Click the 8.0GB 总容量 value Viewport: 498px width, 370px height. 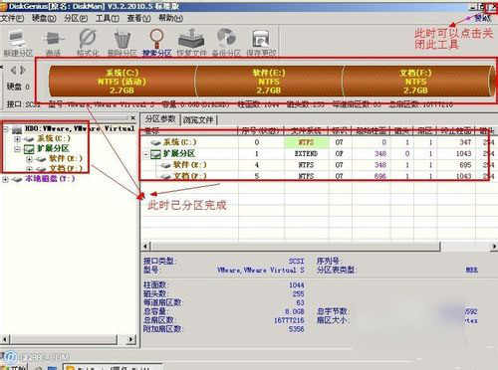[x=294, y=311]
